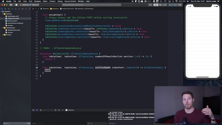Click the Debug View Hierarchy icon
The height and width of the screenshot is (125, 222).
click(x=55, y=110)
